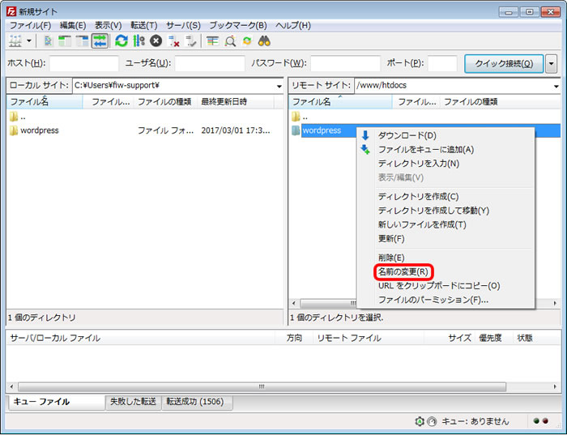Click the remote pane scrollbar right arrow
The height and width of the screenshot is (435, 567).
point(555,303)
